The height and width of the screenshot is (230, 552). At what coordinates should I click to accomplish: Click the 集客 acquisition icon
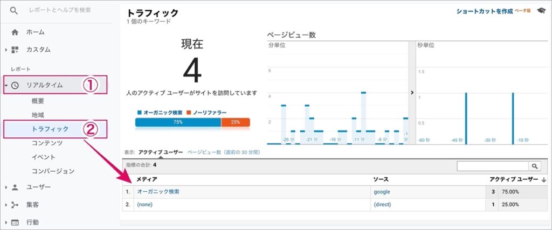[x=15, y=205]
